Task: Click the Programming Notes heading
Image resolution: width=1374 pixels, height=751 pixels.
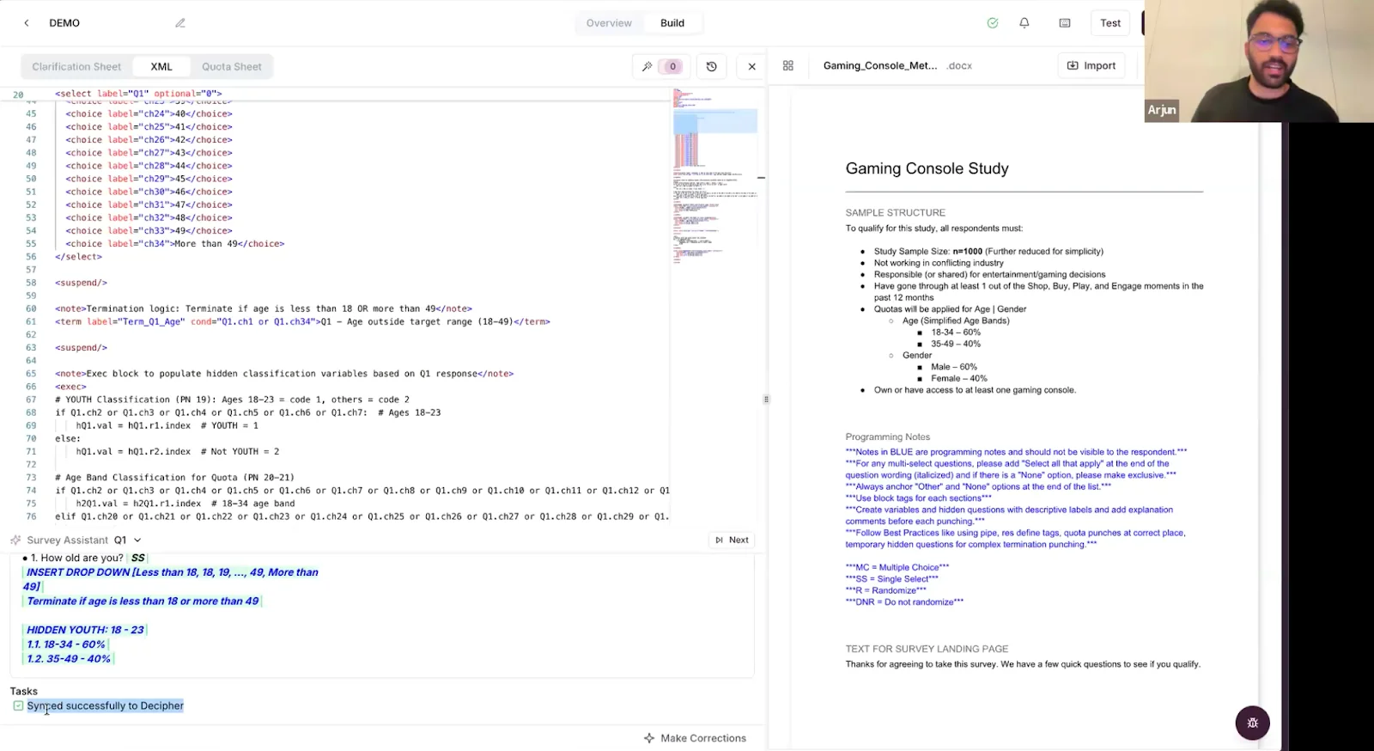Action: pyautogui.click(x=887, y=437)
